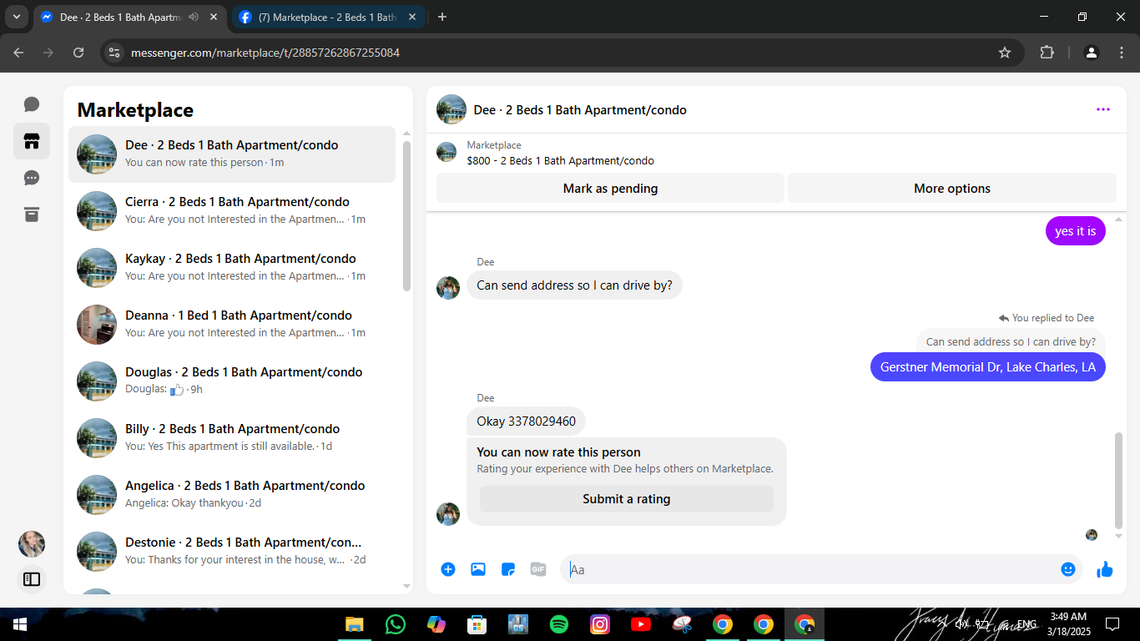Open a new browser tab
This screenshot has width=1140, height=641.
pyautogui.click(x=442, y=17)
